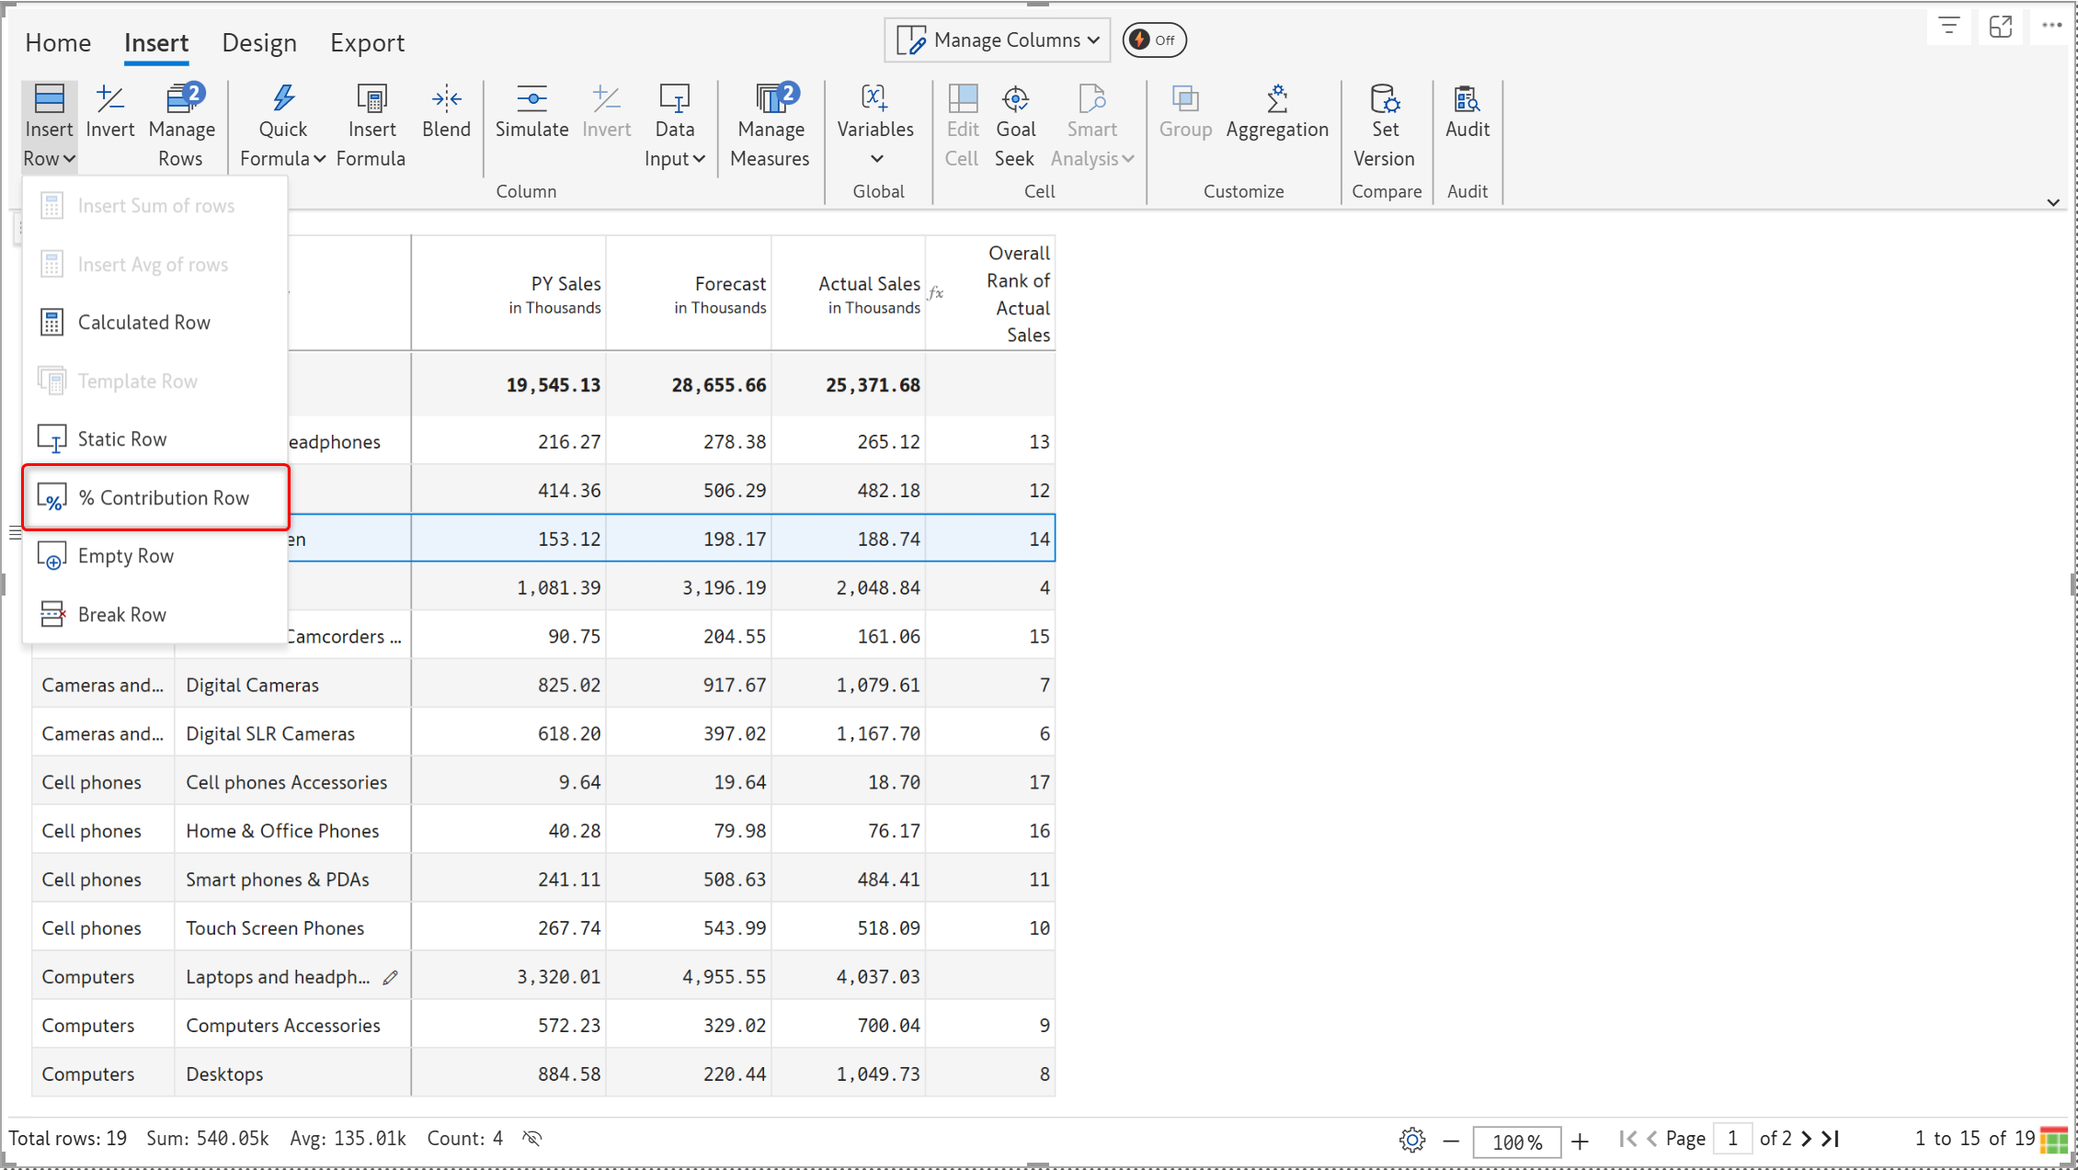Switch to the Design tab
This screenshot has width=2078, height=1170.
click(258, 43)
